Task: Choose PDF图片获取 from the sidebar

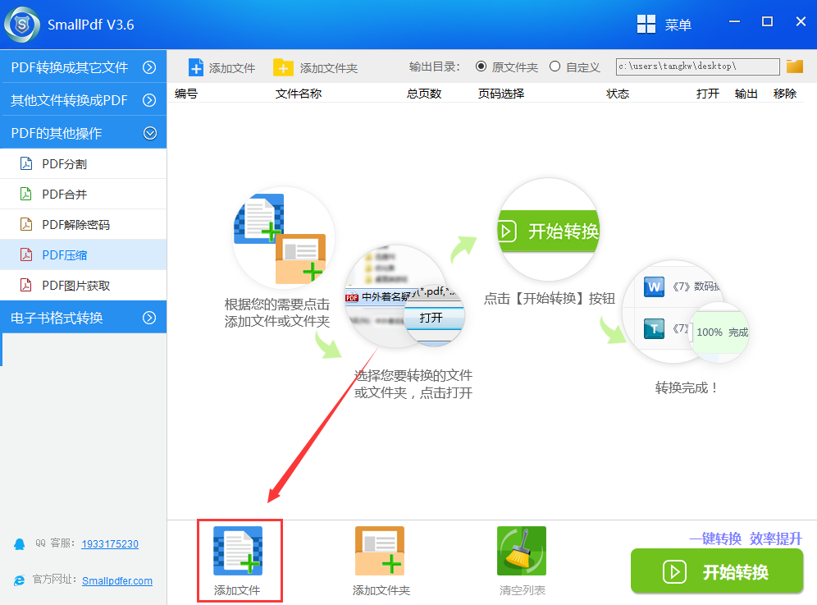Action: 75,286
